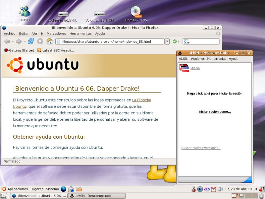Image resolution: width=265 pixels, height=199 pixels.
Task: Open the Trash applet on the bottom panel
Action: click(262, 196)
